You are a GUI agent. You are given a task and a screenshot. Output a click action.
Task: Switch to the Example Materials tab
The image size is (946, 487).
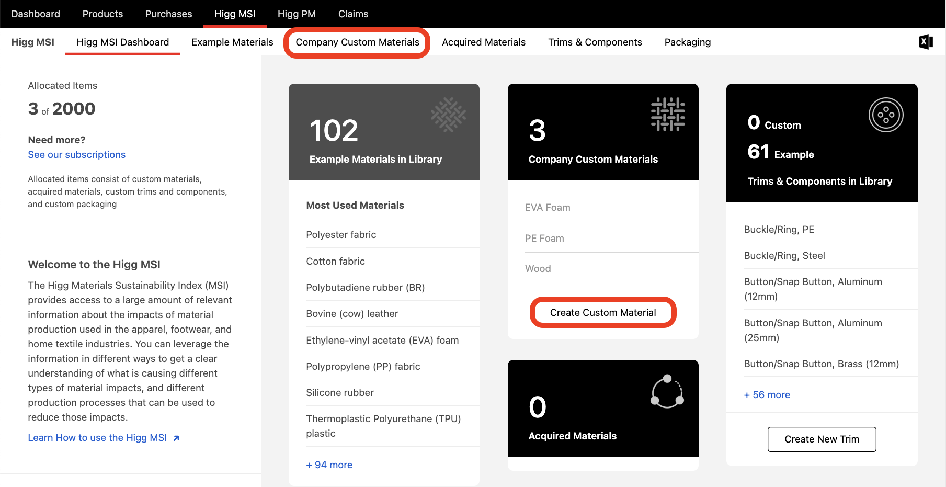pyautogui.click(x=232, y=42)
